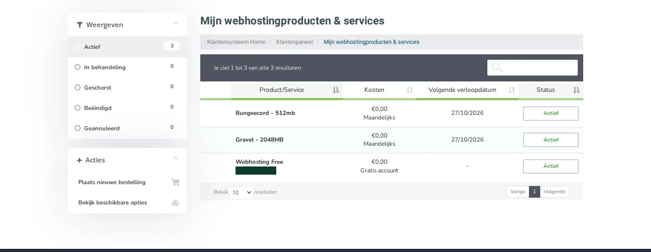Click the Status column header text
The width and height of the screenshot is (651, 252).
click(x=546, y=90)
